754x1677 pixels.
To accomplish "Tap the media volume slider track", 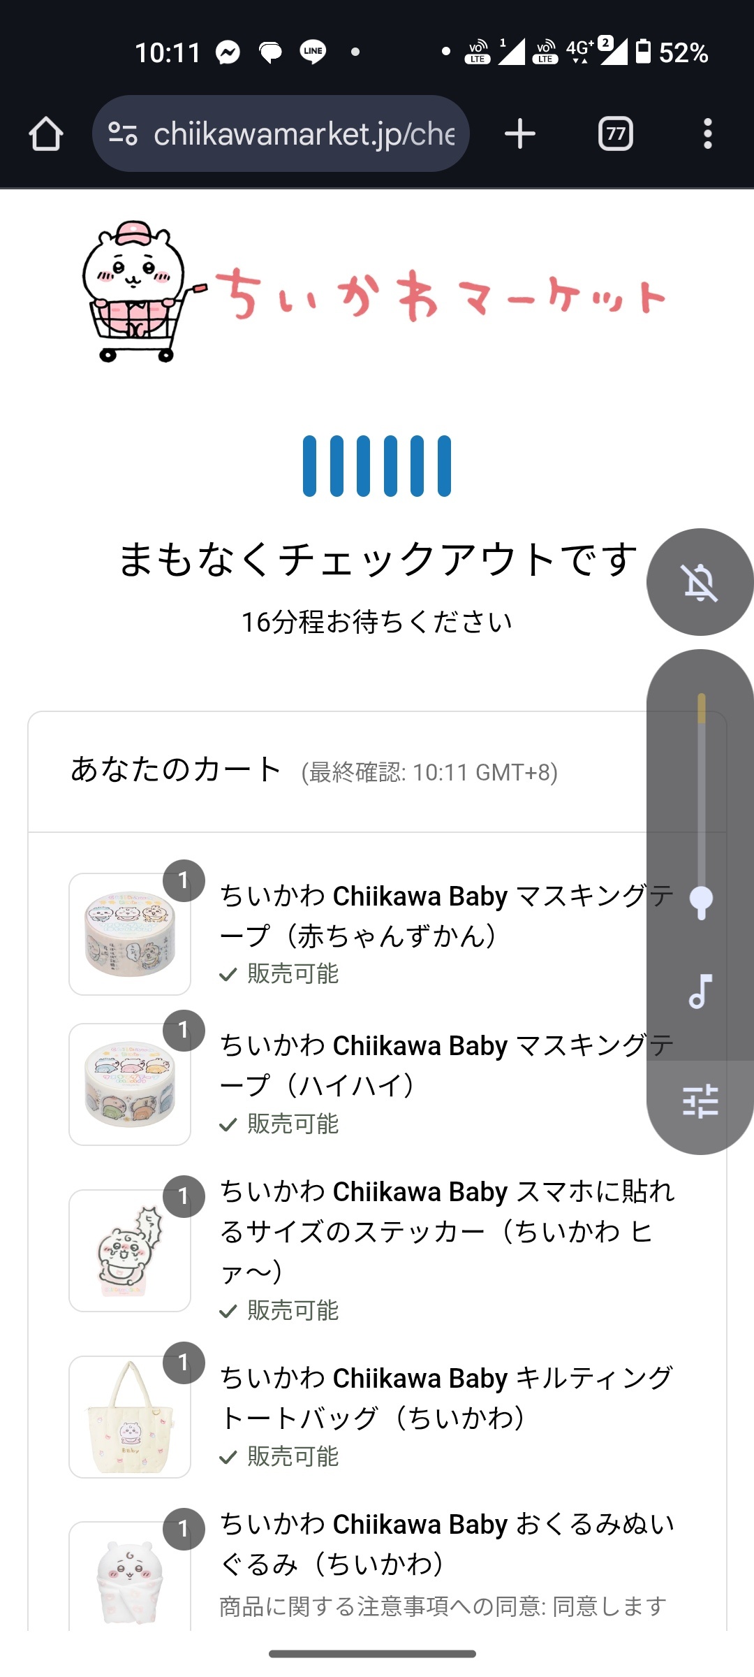I will [x=701, y=804].
